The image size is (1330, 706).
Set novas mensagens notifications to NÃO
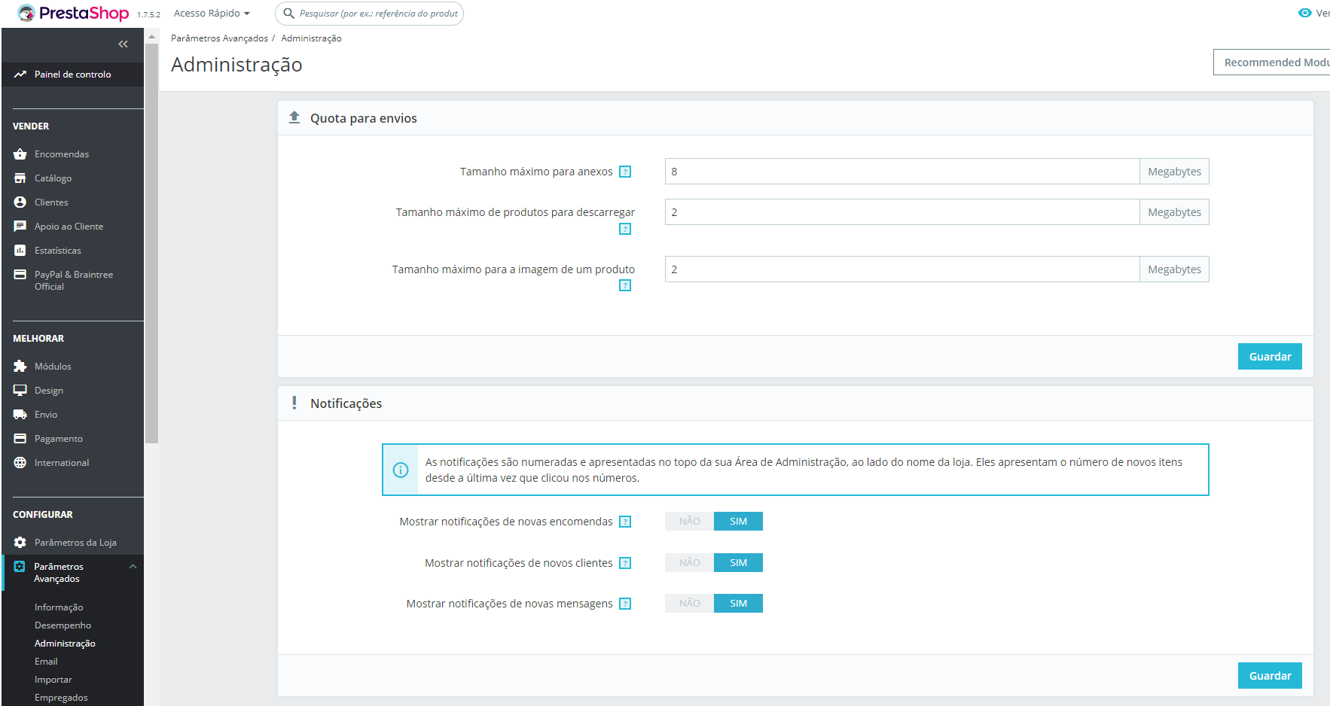(689, 604)
